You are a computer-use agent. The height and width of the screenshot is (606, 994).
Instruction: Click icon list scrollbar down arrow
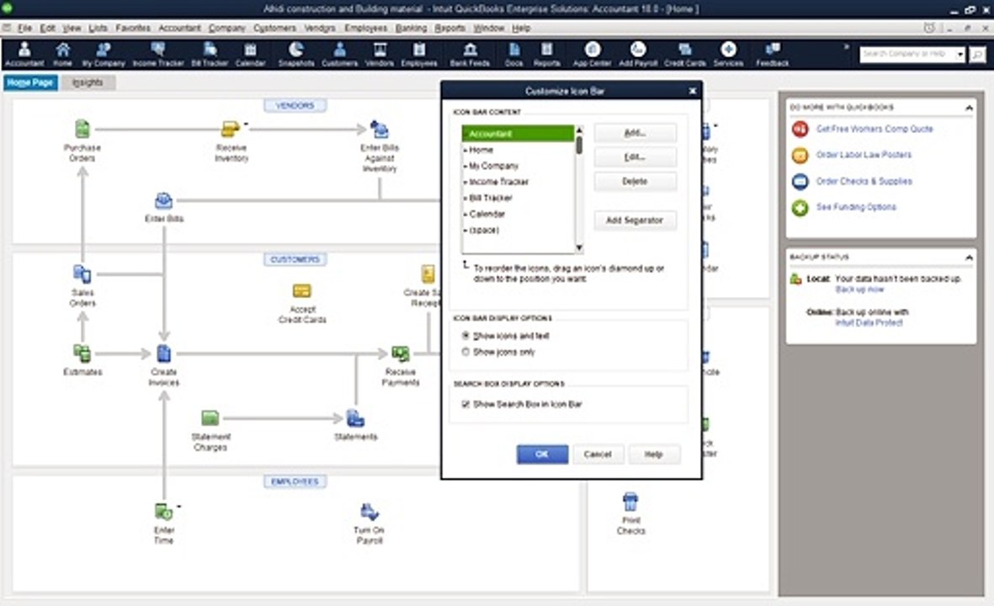click(579, 247)
